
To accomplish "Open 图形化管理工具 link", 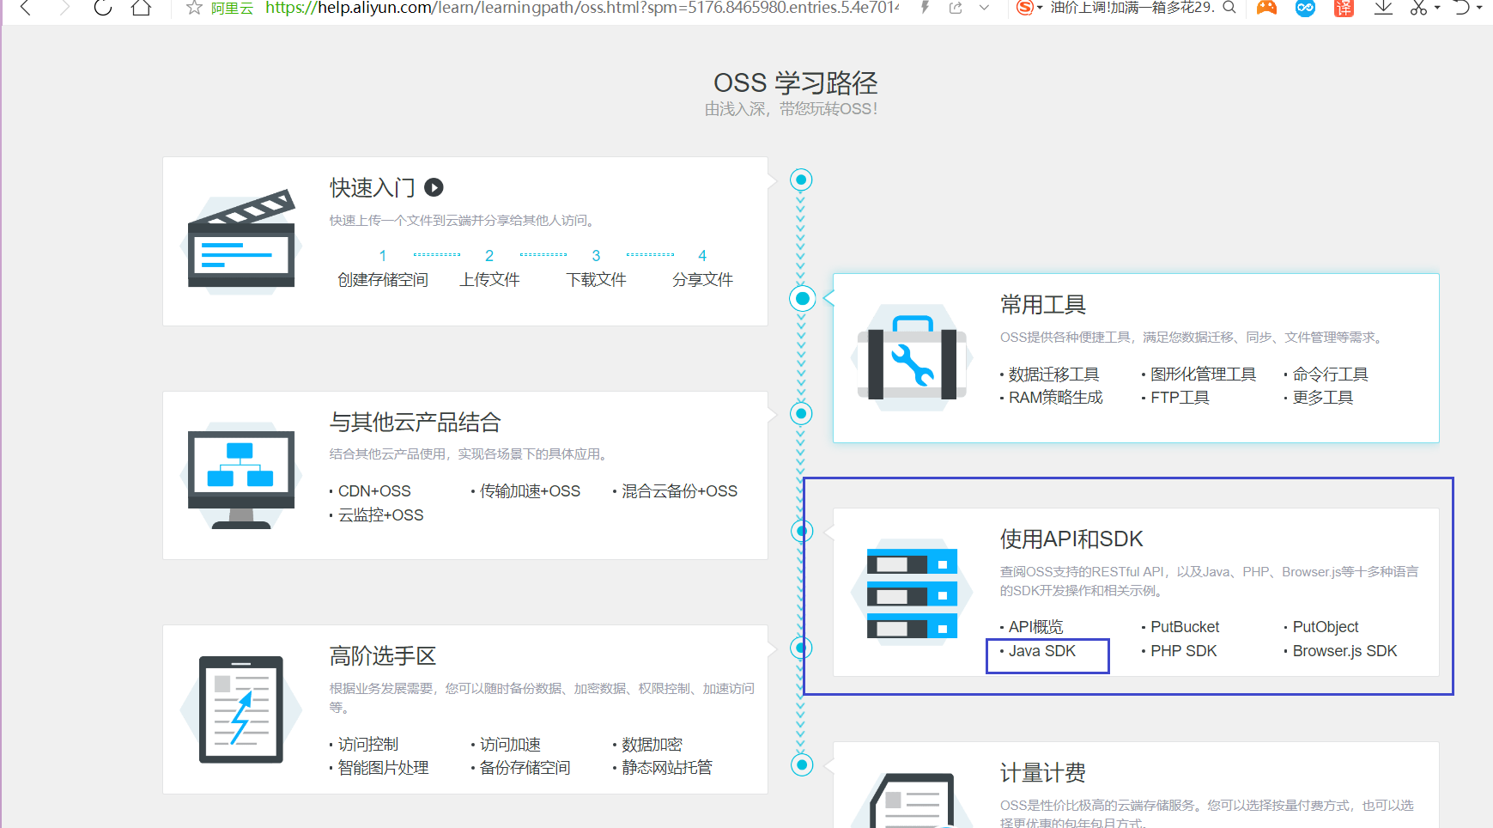I will click(1203, 374).
